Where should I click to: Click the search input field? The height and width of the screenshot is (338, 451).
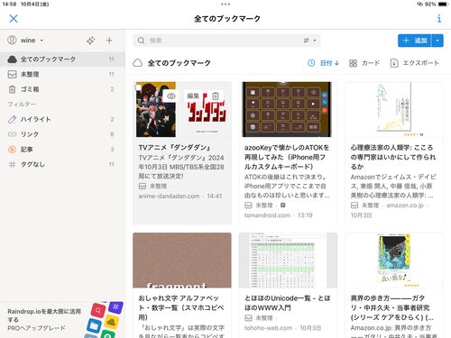coord(226,41)
